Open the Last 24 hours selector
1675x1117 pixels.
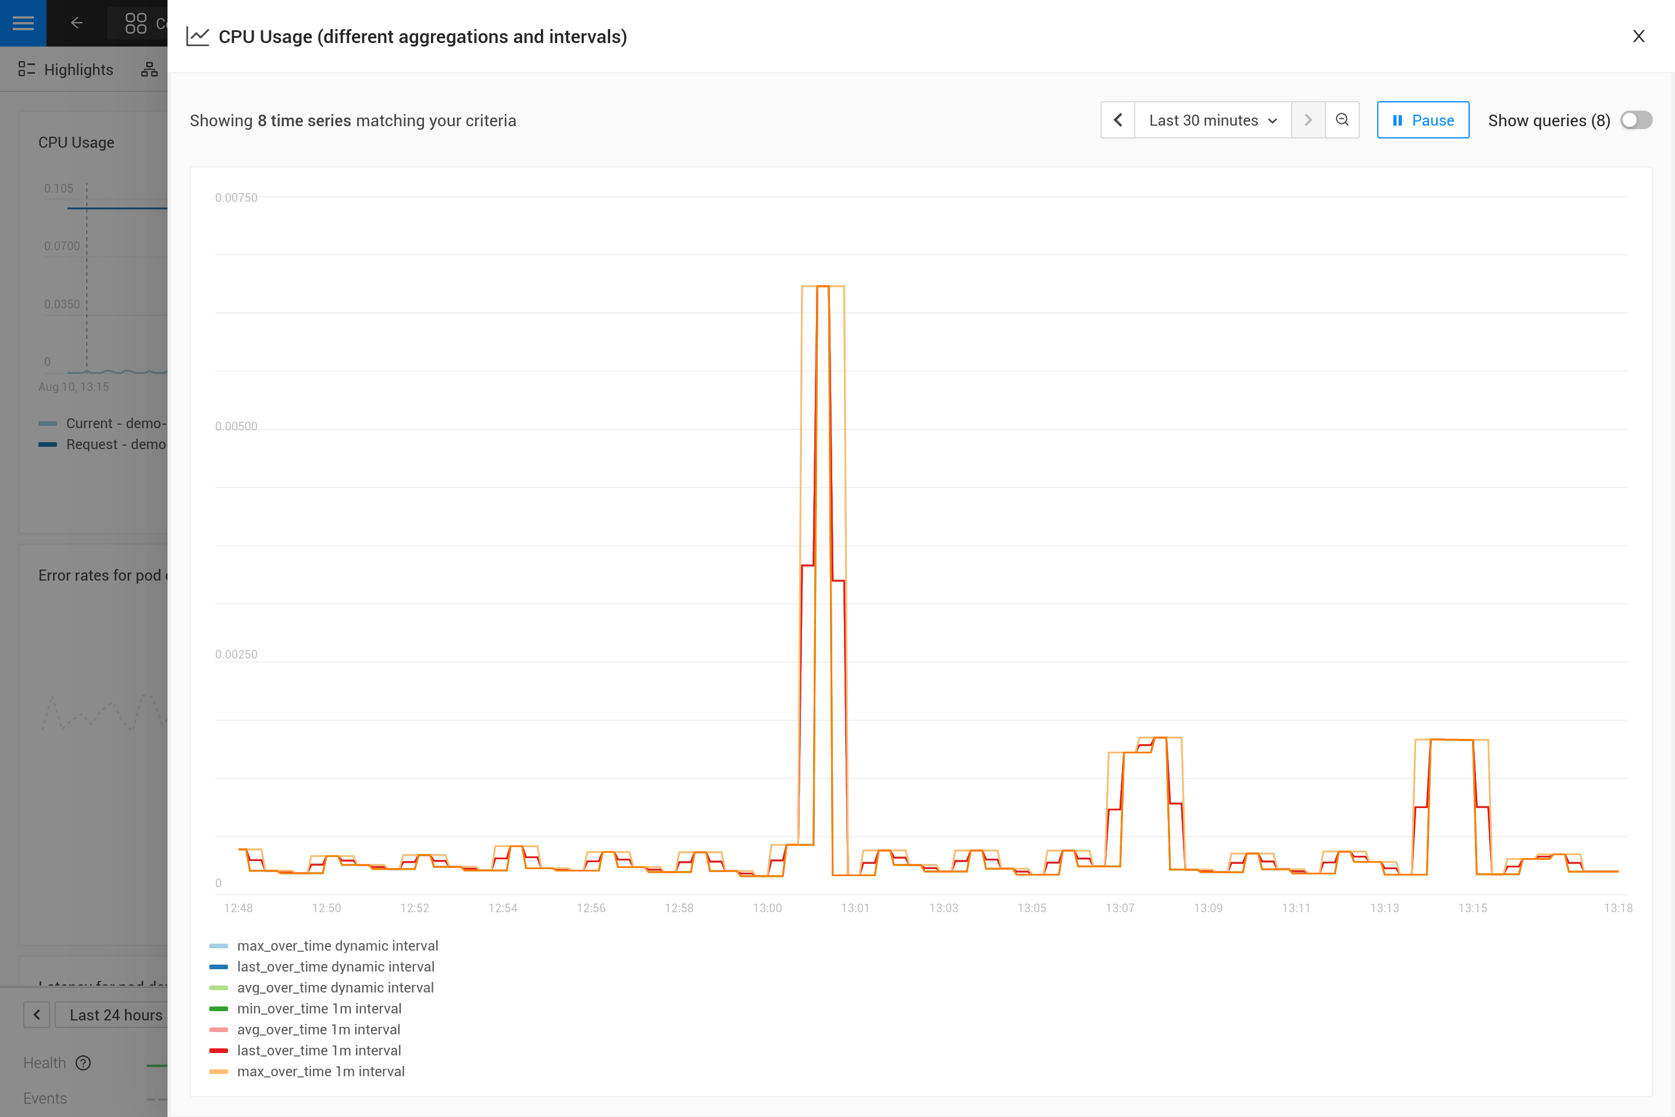(115, 1015)
